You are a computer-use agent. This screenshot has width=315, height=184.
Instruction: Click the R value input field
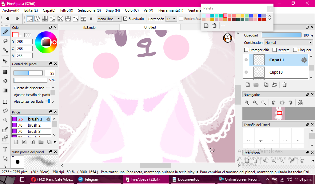24,42
